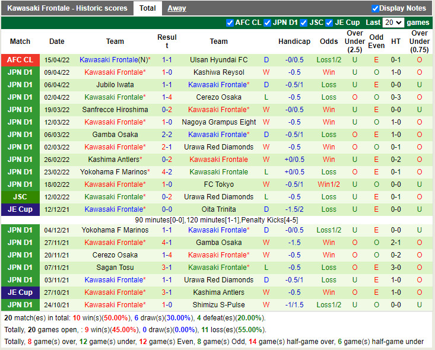
Task: Click 3-0 half-time score on Sagan Tosu row
Action: (x=396, y=268)
